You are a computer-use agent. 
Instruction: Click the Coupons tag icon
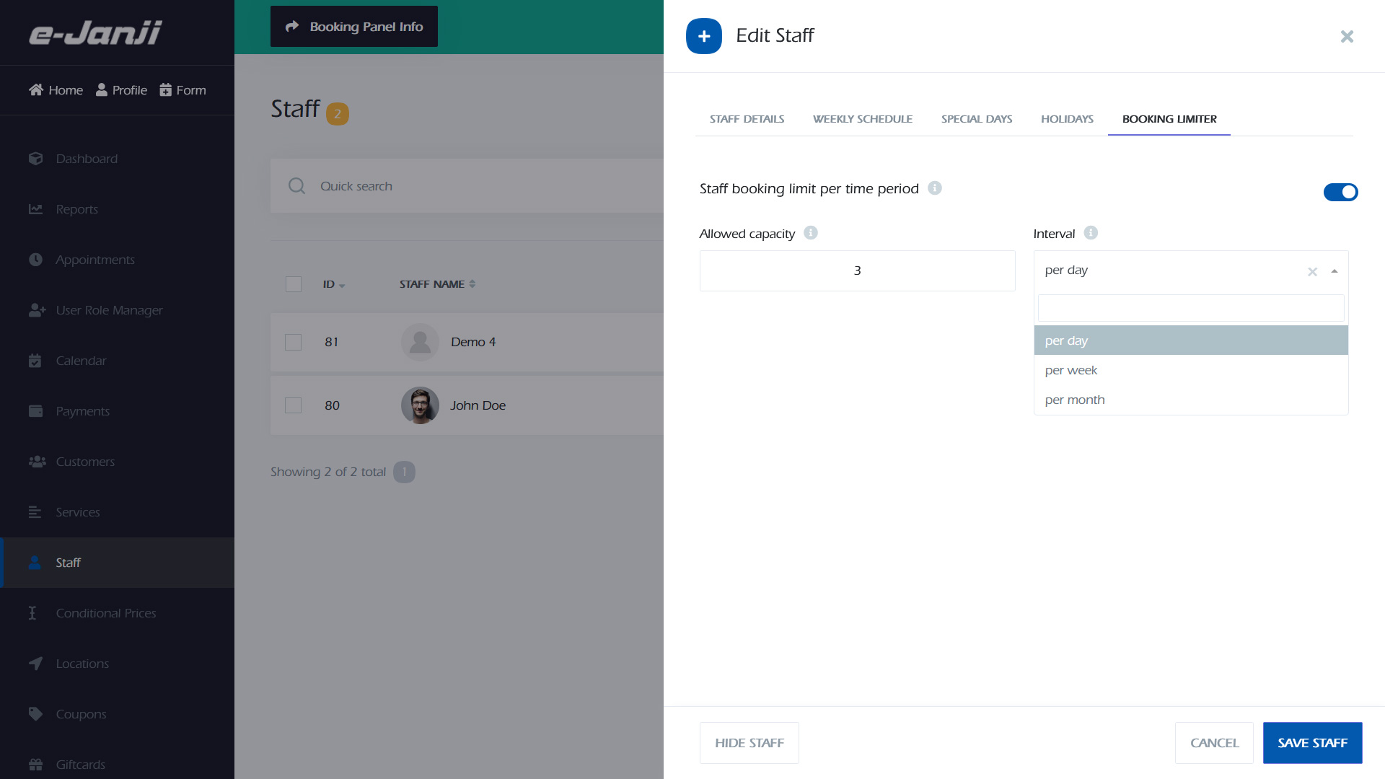35,714
